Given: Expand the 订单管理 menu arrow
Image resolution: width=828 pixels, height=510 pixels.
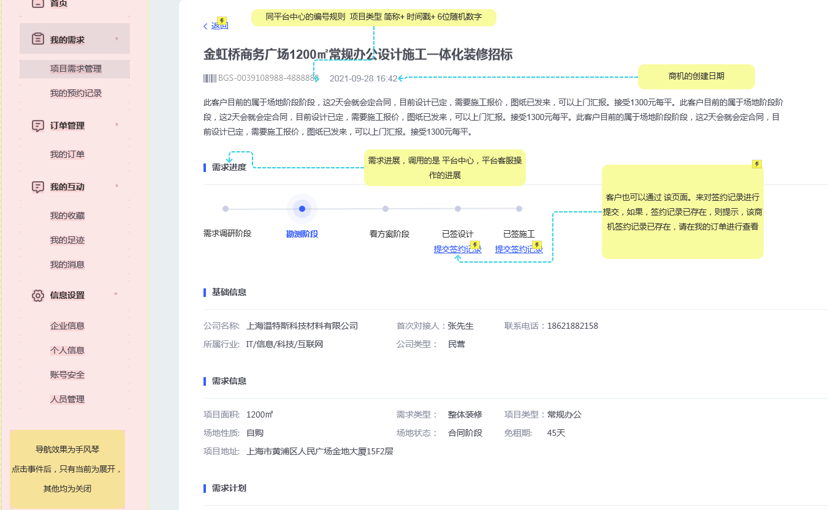Looking at the screenshot, I should pos(116,125).
